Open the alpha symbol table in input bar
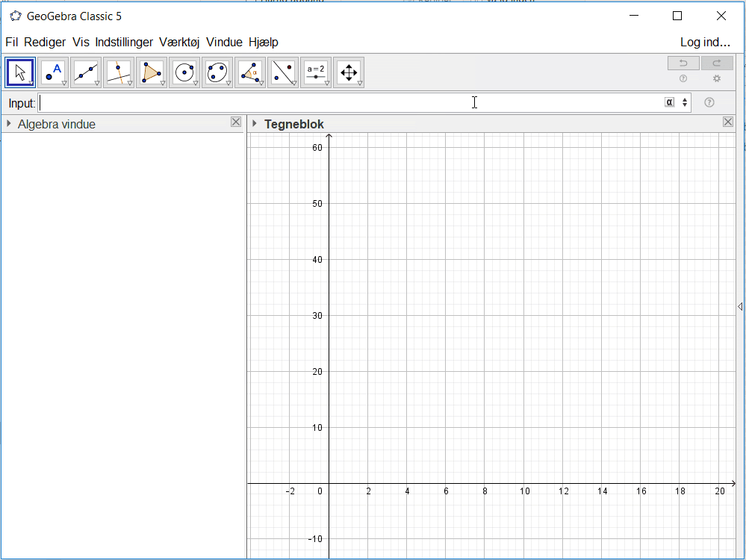Image resolution: width=746 pixels, height=560 pixels. [669, 102]
